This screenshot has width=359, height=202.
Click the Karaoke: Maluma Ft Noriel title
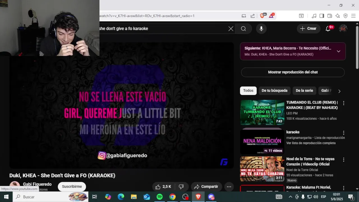(309, 187)
